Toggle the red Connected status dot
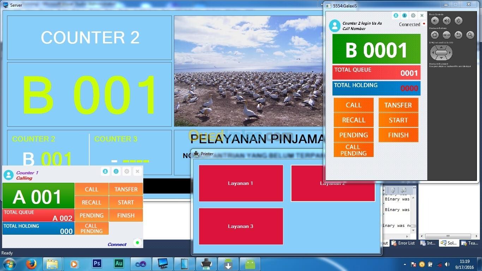Image resolution: width=482 pixels, height=271 pixels. (424, 24)
